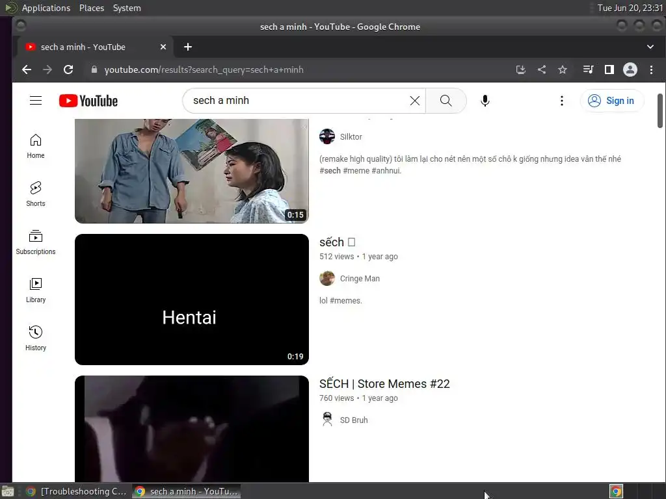Open the YouTube hamburger guide menu

pos(36,101)
